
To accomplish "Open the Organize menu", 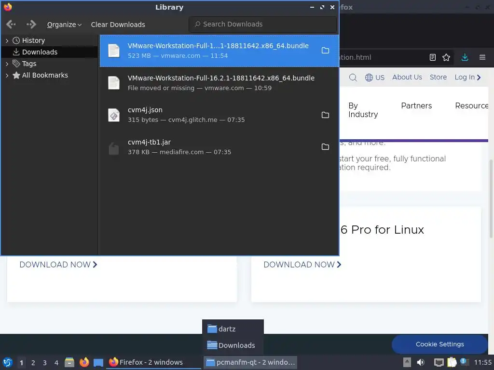I will pos(64,25).
